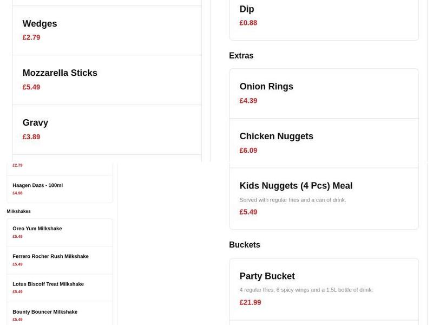This screenshot has width=433, height=325.
Task: Choose the Kids Nuggets (4 Pcs) Meal
Action: click(296, 185)
